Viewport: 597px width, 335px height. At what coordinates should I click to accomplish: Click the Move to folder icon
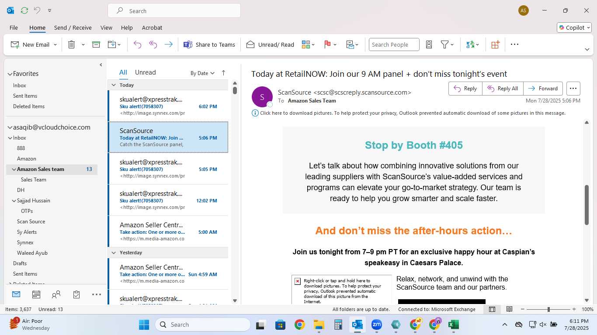pyautogui.click(x=111, y=44)
